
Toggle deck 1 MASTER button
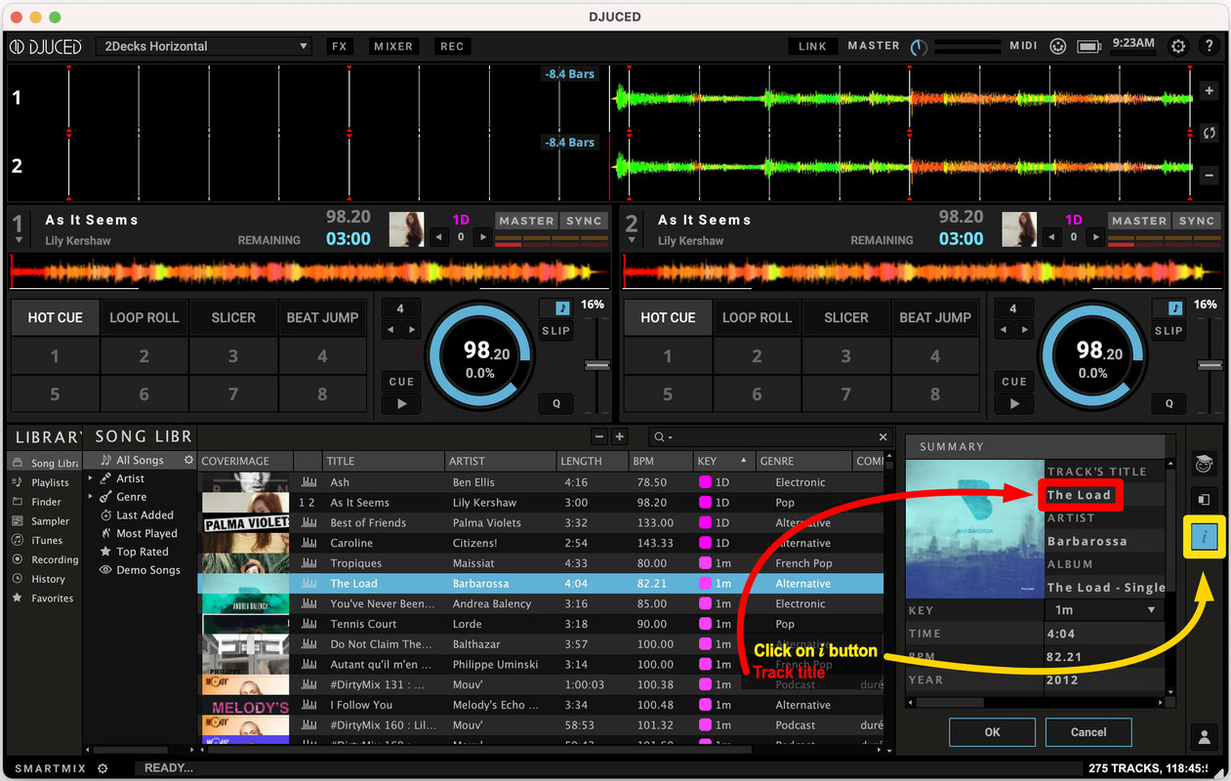tap(526, 221)
